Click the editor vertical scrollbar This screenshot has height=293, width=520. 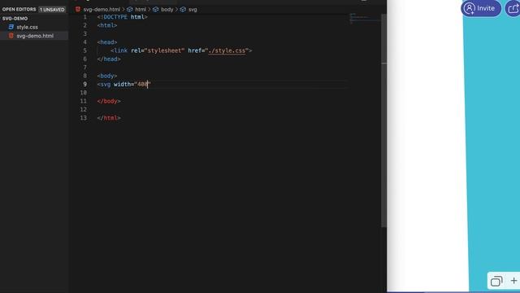point(383,120)
